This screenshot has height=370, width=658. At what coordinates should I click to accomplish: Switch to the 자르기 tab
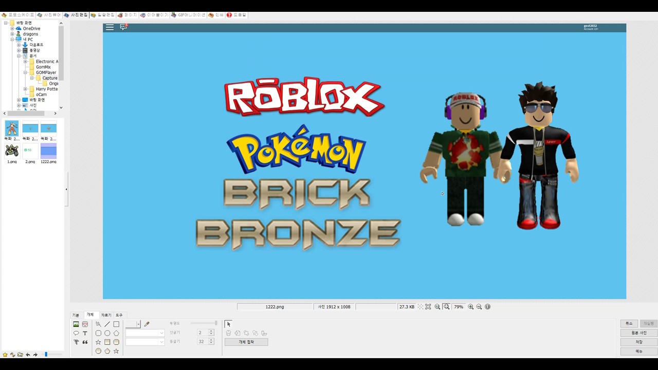tap(106, 315)
